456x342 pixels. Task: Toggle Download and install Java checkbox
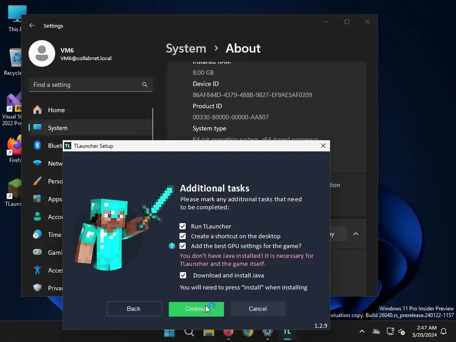(x=183, y=275)
